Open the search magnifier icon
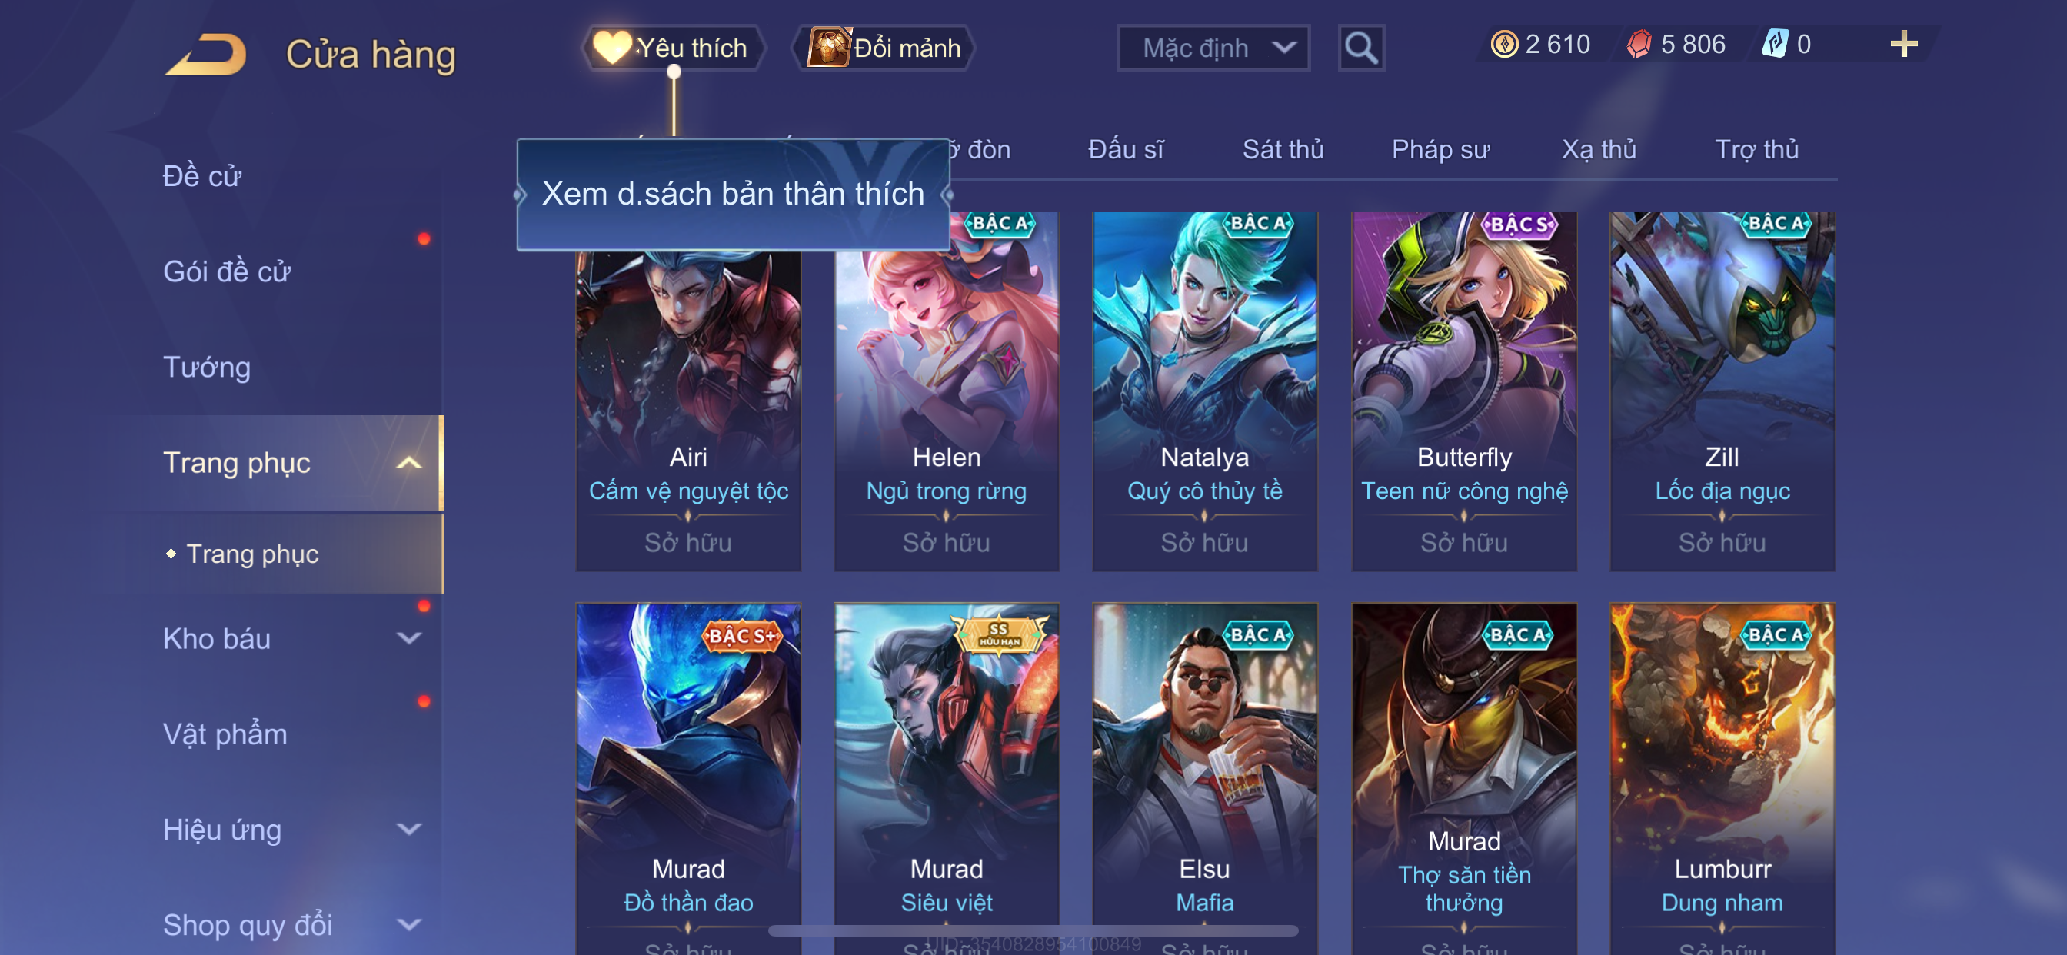This screenshot has width=2067, height=955. pyautogui.click(x=1361, y=48)
